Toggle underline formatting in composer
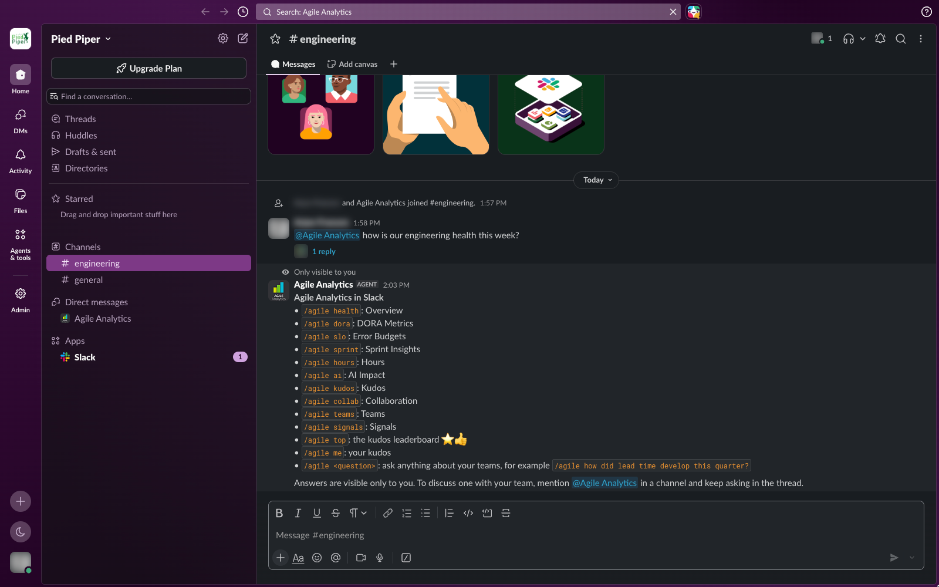The height and width of the screenshot is (587, 939). [317, 513]
